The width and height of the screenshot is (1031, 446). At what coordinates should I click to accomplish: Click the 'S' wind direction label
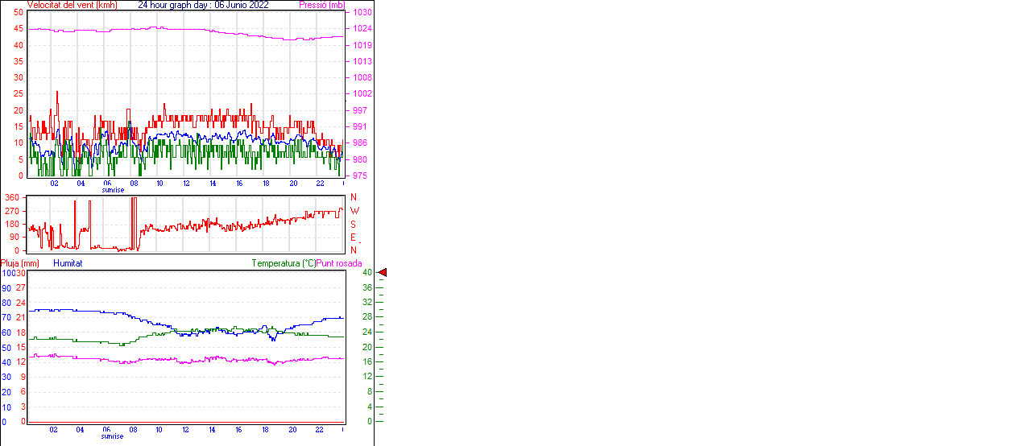point(354,224)
